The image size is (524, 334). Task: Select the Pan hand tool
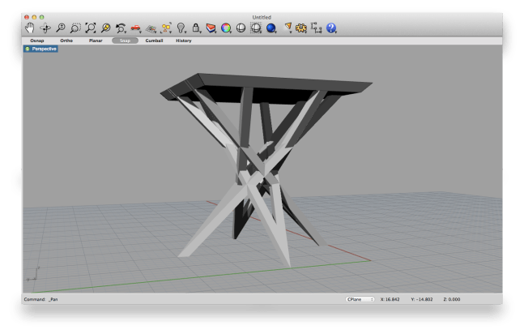[x=30, y=28]
